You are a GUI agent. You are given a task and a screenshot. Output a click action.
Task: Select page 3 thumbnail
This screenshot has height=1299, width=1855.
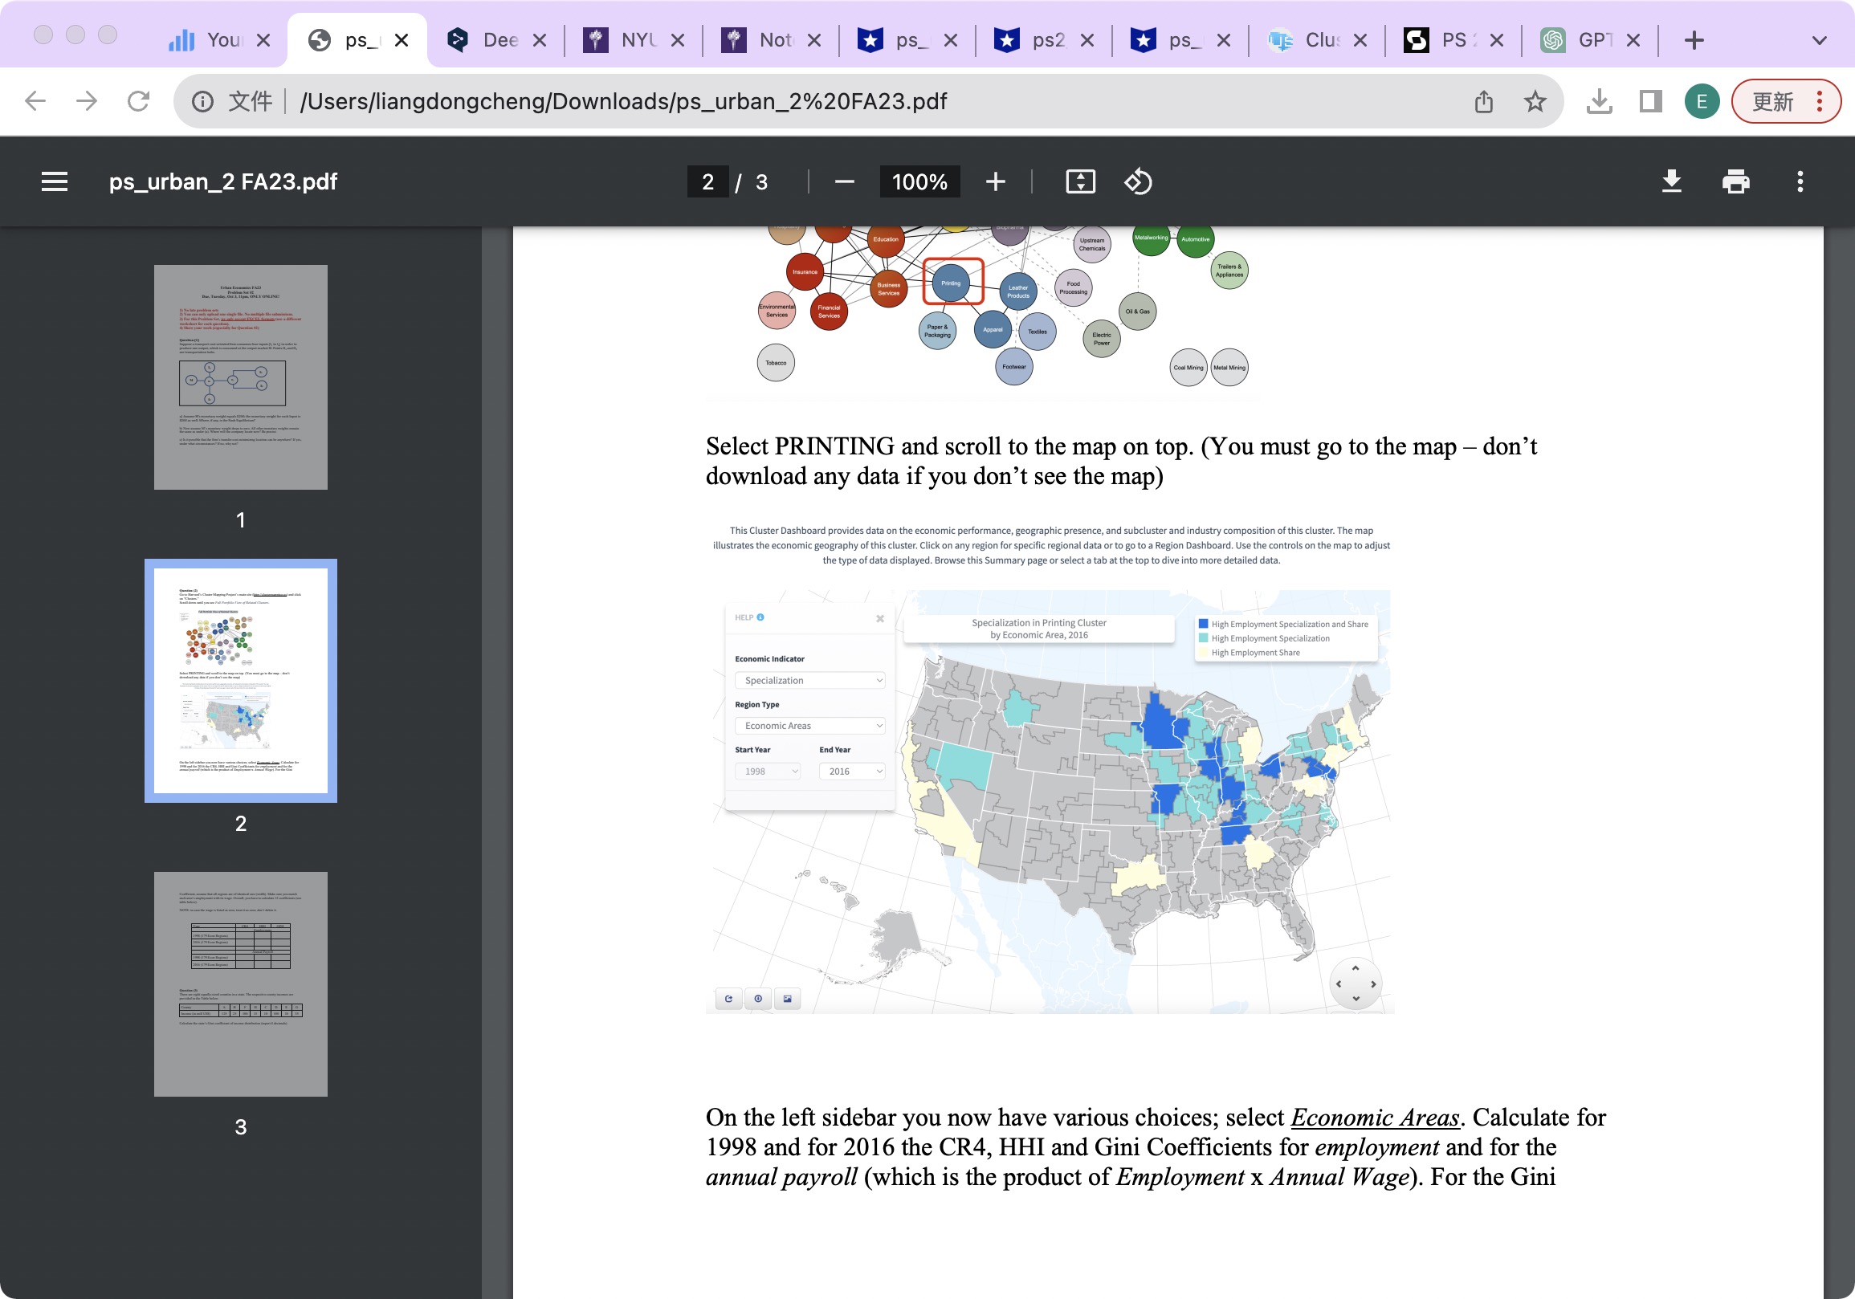click(241, 984)
